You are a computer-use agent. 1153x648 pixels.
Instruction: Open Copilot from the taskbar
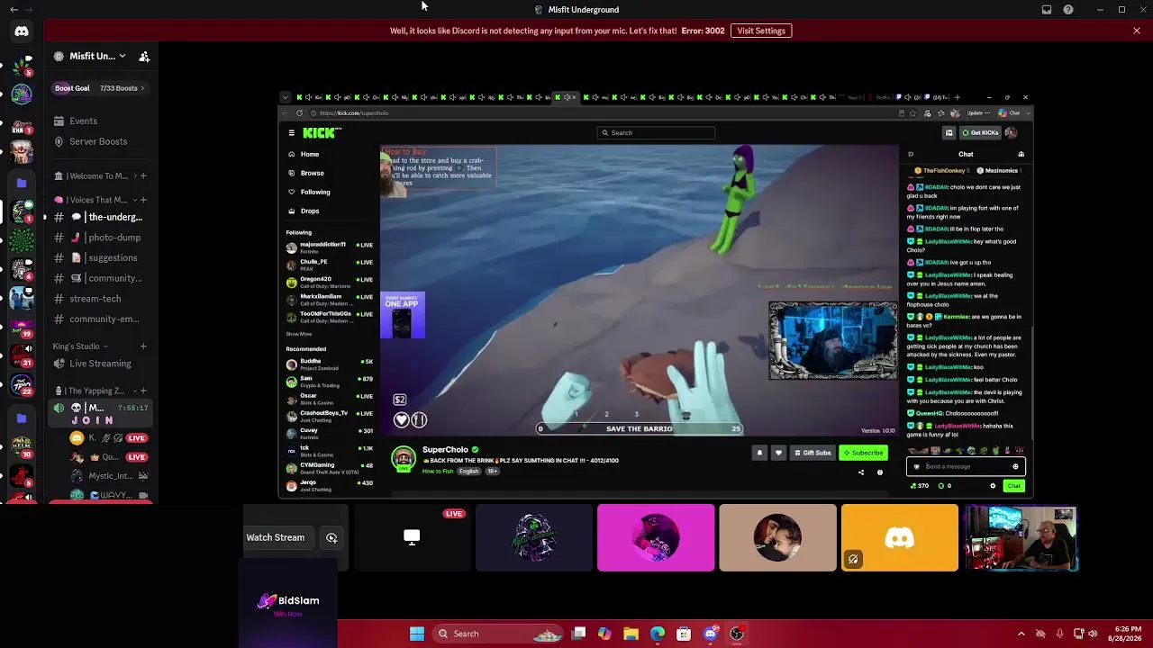tap(604, 634)
